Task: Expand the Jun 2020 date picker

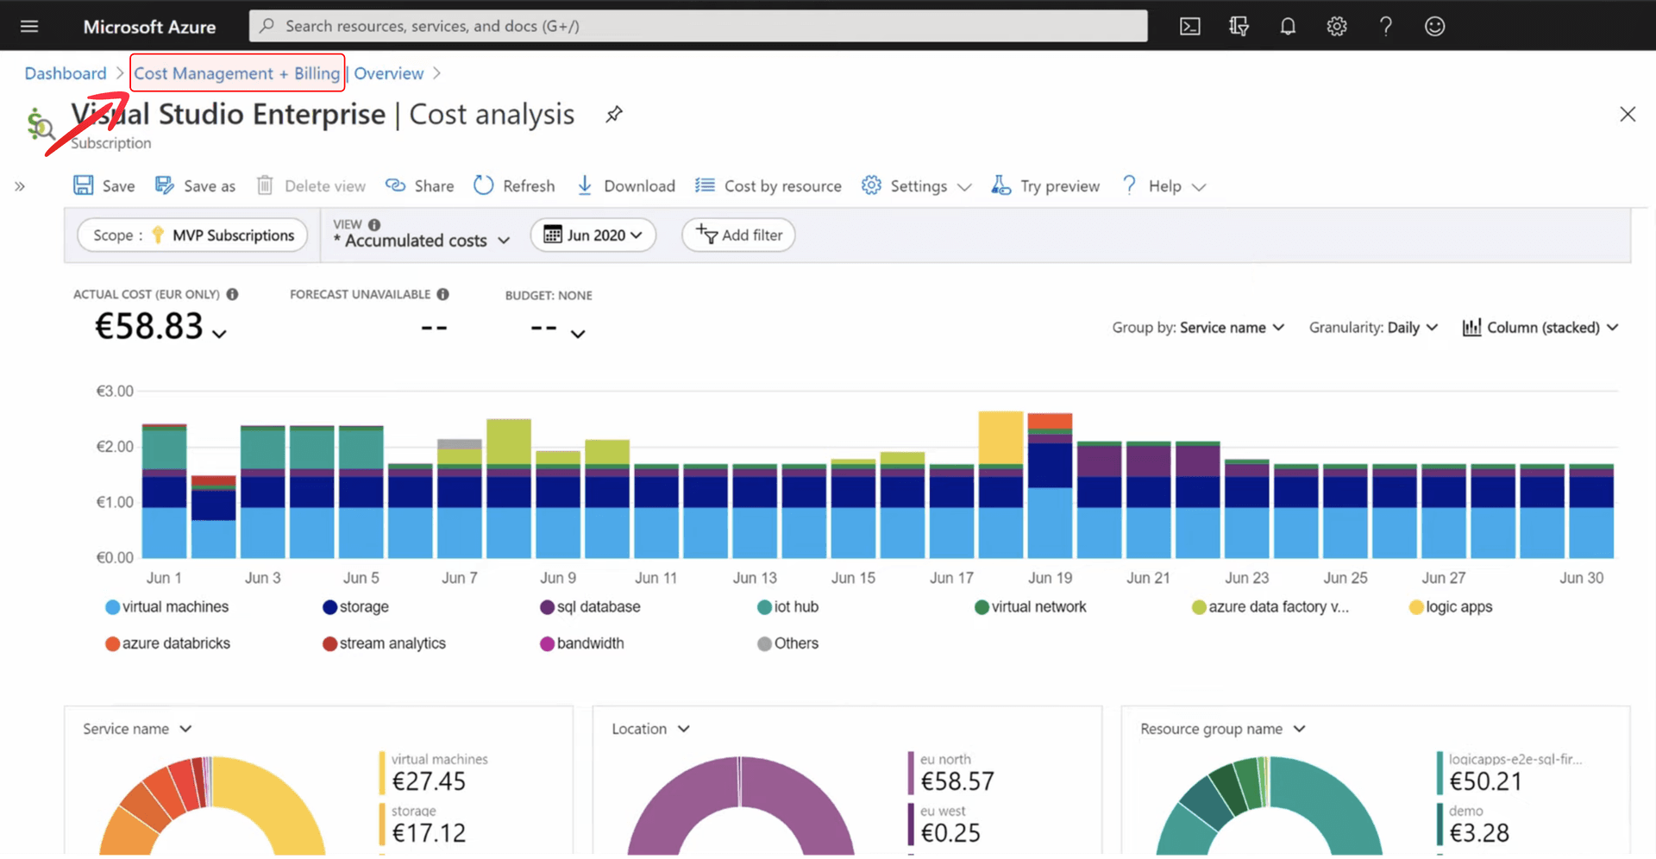Action: tap(593, 235)
